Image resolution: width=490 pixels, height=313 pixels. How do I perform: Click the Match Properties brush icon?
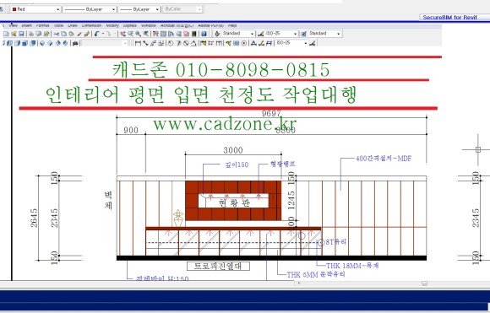coord(79,34)
